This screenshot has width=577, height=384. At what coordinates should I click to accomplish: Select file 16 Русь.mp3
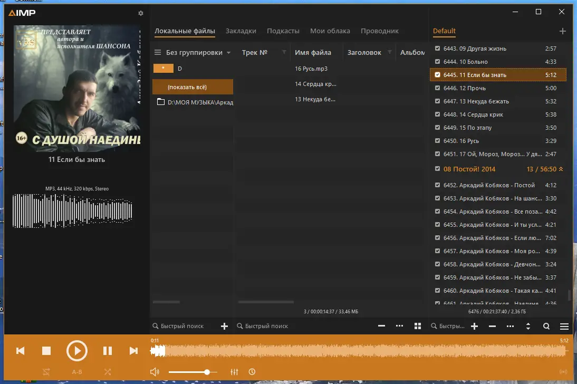coord(311,69)
